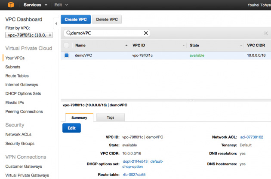Click the blue Edit button

click(x=71, y=128)
